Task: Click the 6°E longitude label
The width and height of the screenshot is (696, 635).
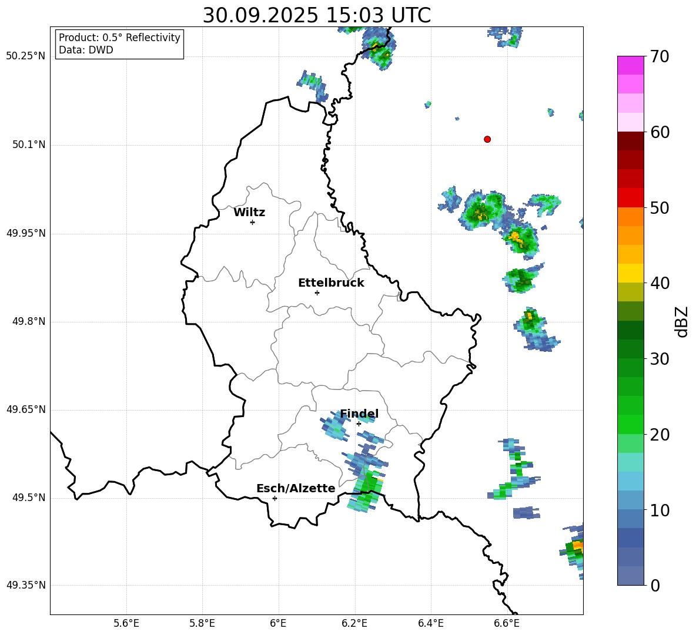Action: tap(278, 624)
